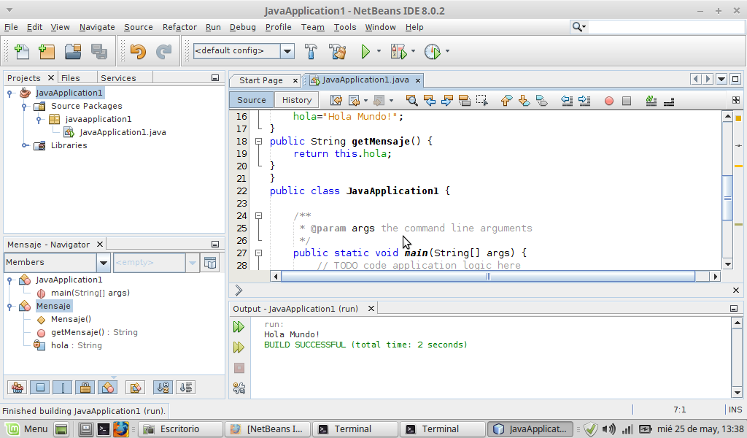Toggle Show Inherited Members in Navigator
This screenshot has width=747, height=438.
click(x=18, y=387)
